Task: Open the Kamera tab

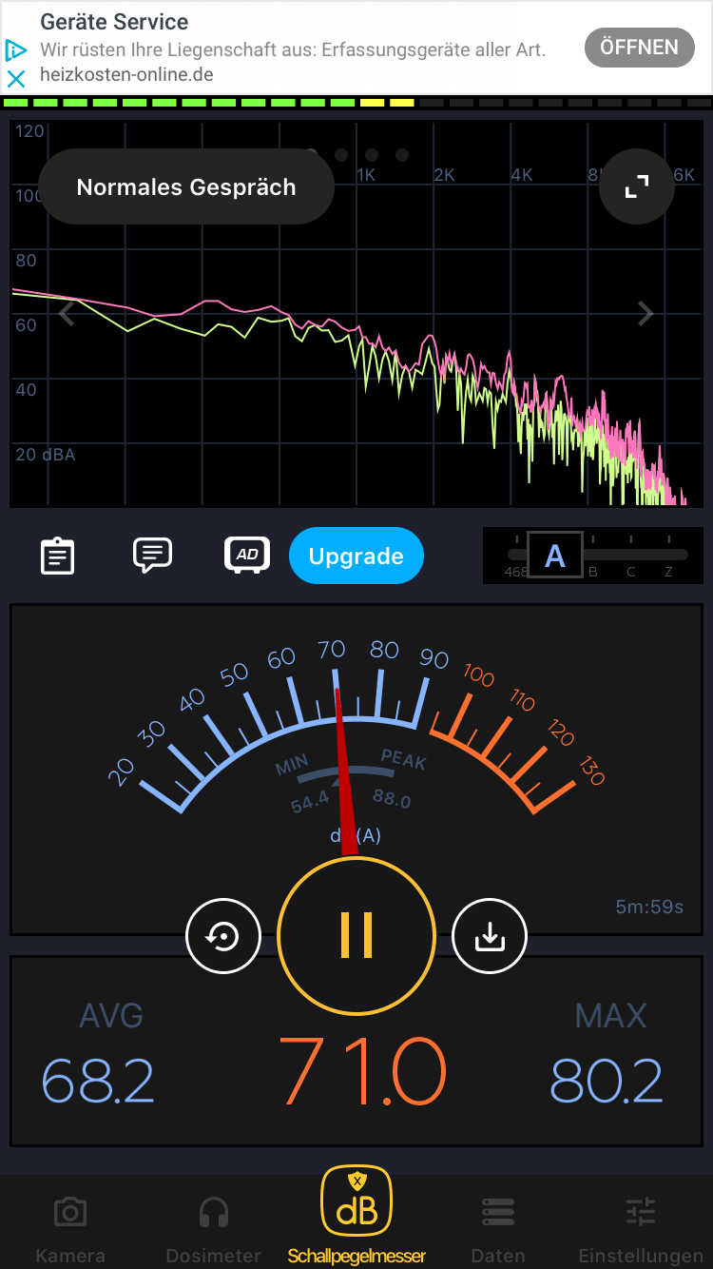Action: point(70,1229)
